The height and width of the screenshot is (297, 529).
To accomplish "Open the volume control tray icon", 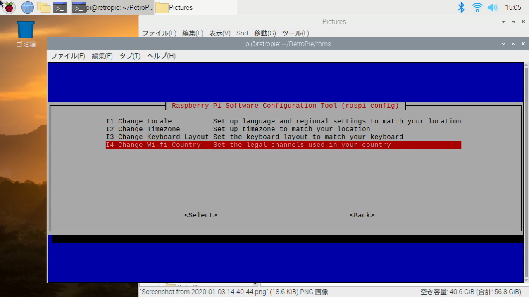I will coord(492,7).
